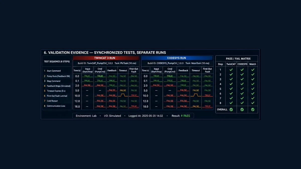Select step 6 TwinCAT checkmark

tap(231, 94)
